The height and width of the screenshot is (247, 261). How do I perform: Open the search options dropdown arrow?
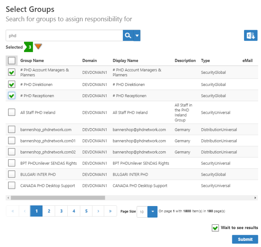pos(137,36)
